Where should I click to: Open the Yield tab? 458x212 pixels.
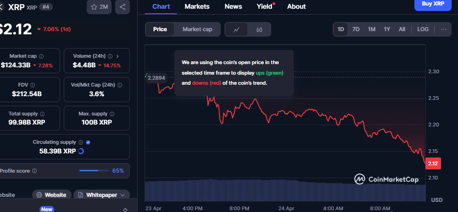click(x=265, y=6)
